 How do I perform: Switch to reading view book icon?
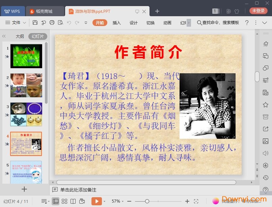coord(73,201)
